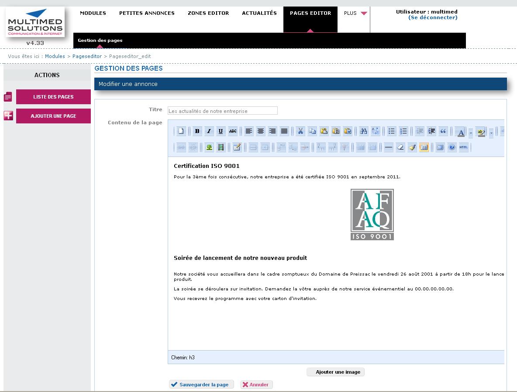Screen dimensions: 517x392
Task: Click the h3 path in Chemin bar
Action: [192, 358]
